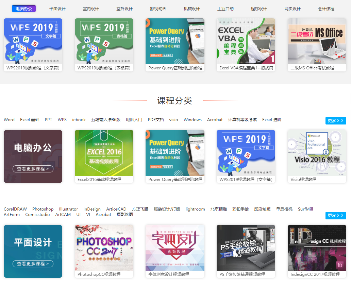Open InDesign CC 视频教程 thumbnail

(x=317, y=248)
